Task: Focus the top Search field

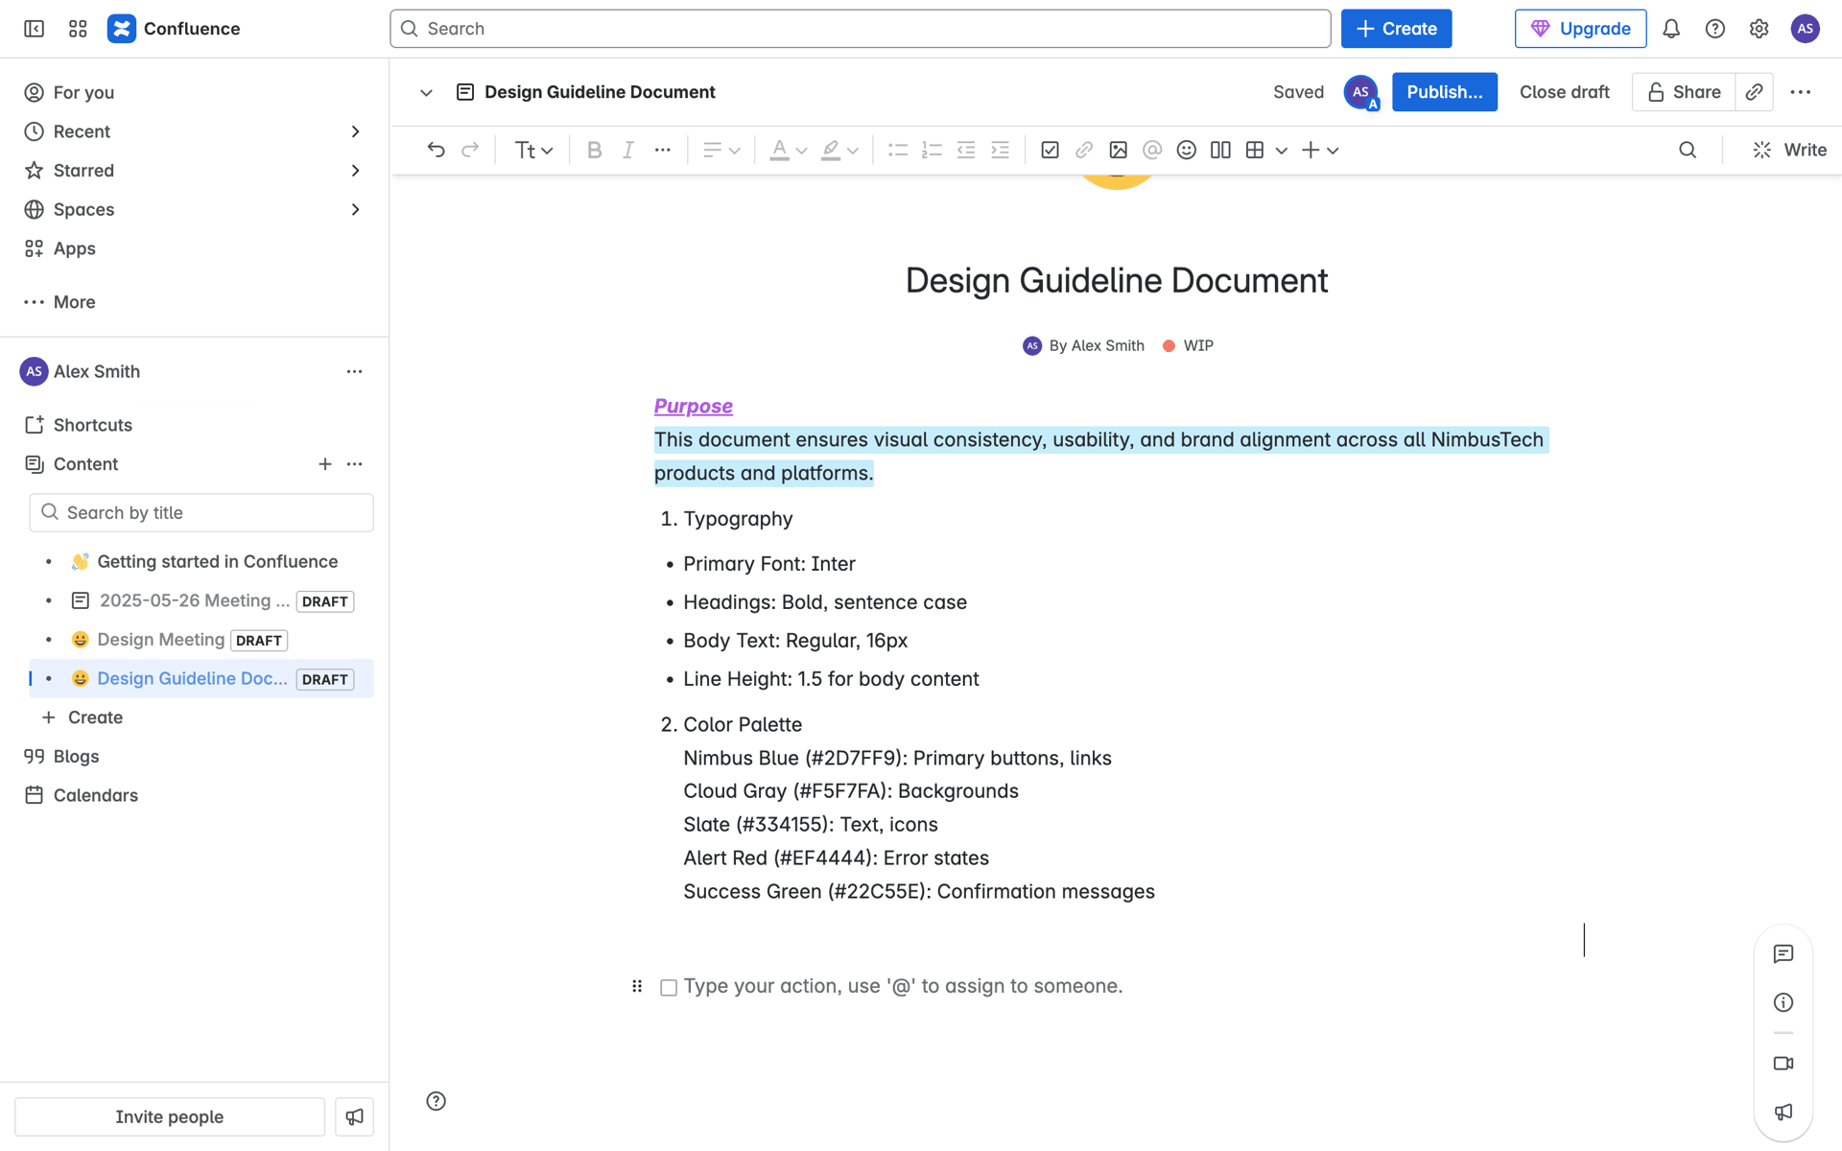Action: (860, 29)
